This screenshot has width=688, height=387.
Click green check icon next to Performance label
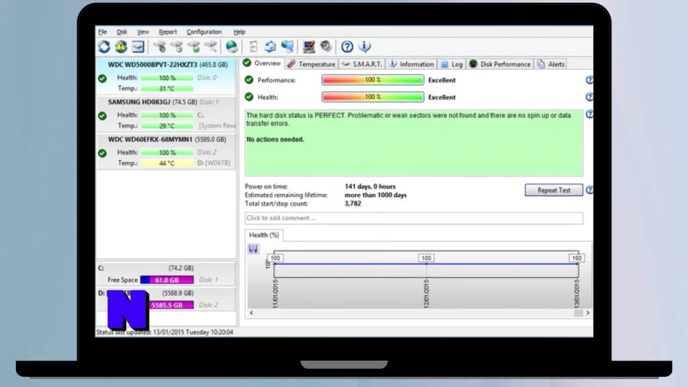[249, 80]
